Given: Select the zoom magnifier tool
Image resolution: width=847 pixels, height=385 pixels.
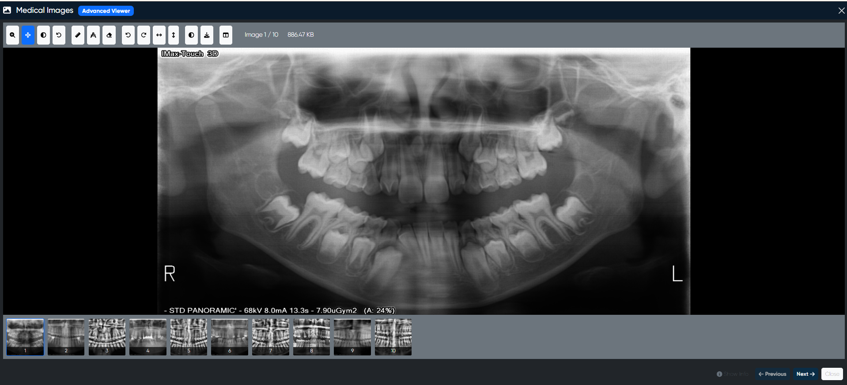Looking at the screenshot, I should 12,35.
